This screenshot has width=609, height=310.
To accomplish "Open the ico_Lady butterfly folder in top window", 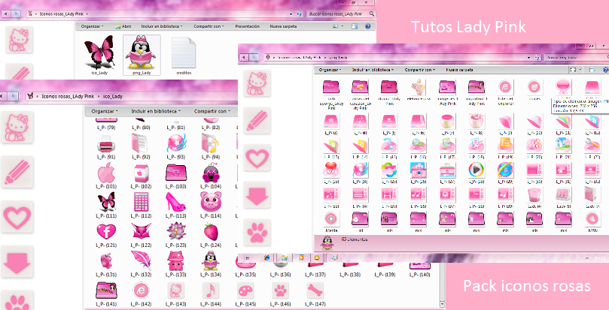I will (99, 55).
